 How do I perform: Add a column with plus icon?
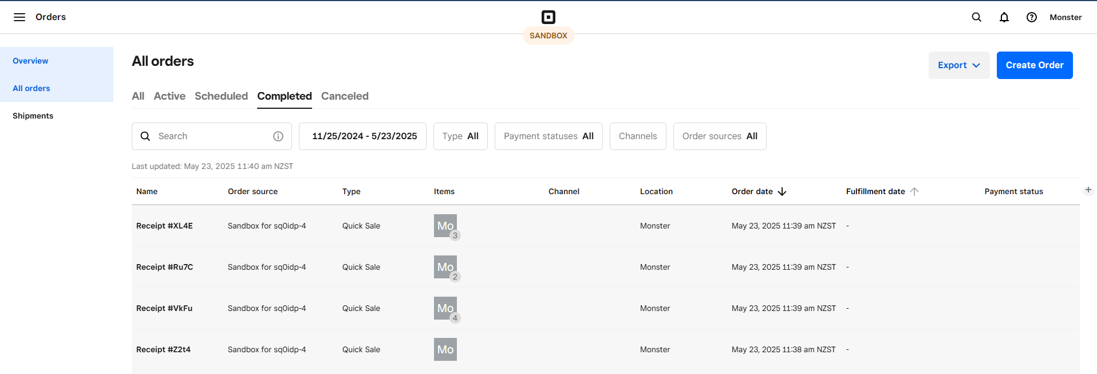(x=1088, y=190)
